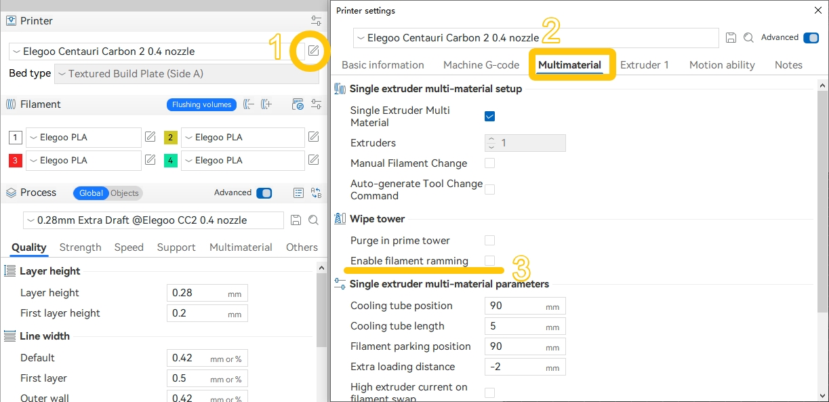This screenshot has height=402, width=829.
Task: Edit the Elegoo Centauri Carbon 2 printer preset
Action: click(313, 51)
